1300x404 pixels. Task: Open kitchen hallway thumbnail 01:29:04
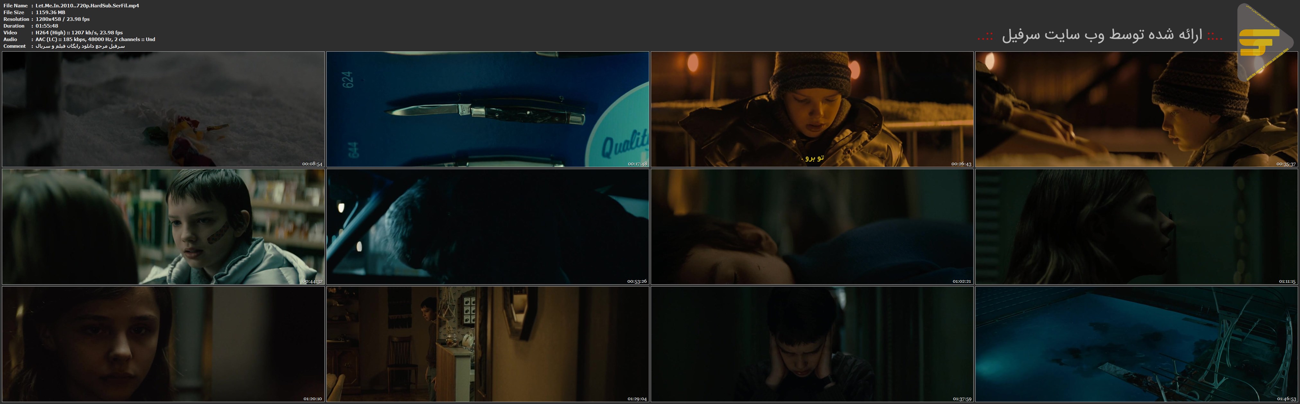(x=488, y=344)
